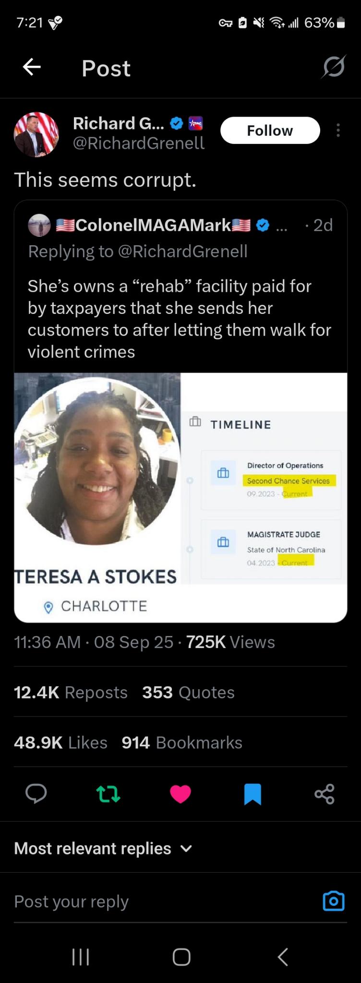Open ColonelMAGAMark's quoted post avatar
Screen dimensions: 361x983
click(39, 225)
